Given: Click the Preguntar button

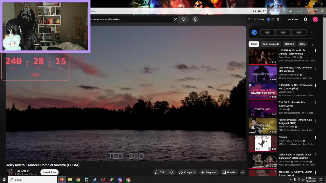Looking at the screenshot, I should pyautogui.click(x=209, y=172).
